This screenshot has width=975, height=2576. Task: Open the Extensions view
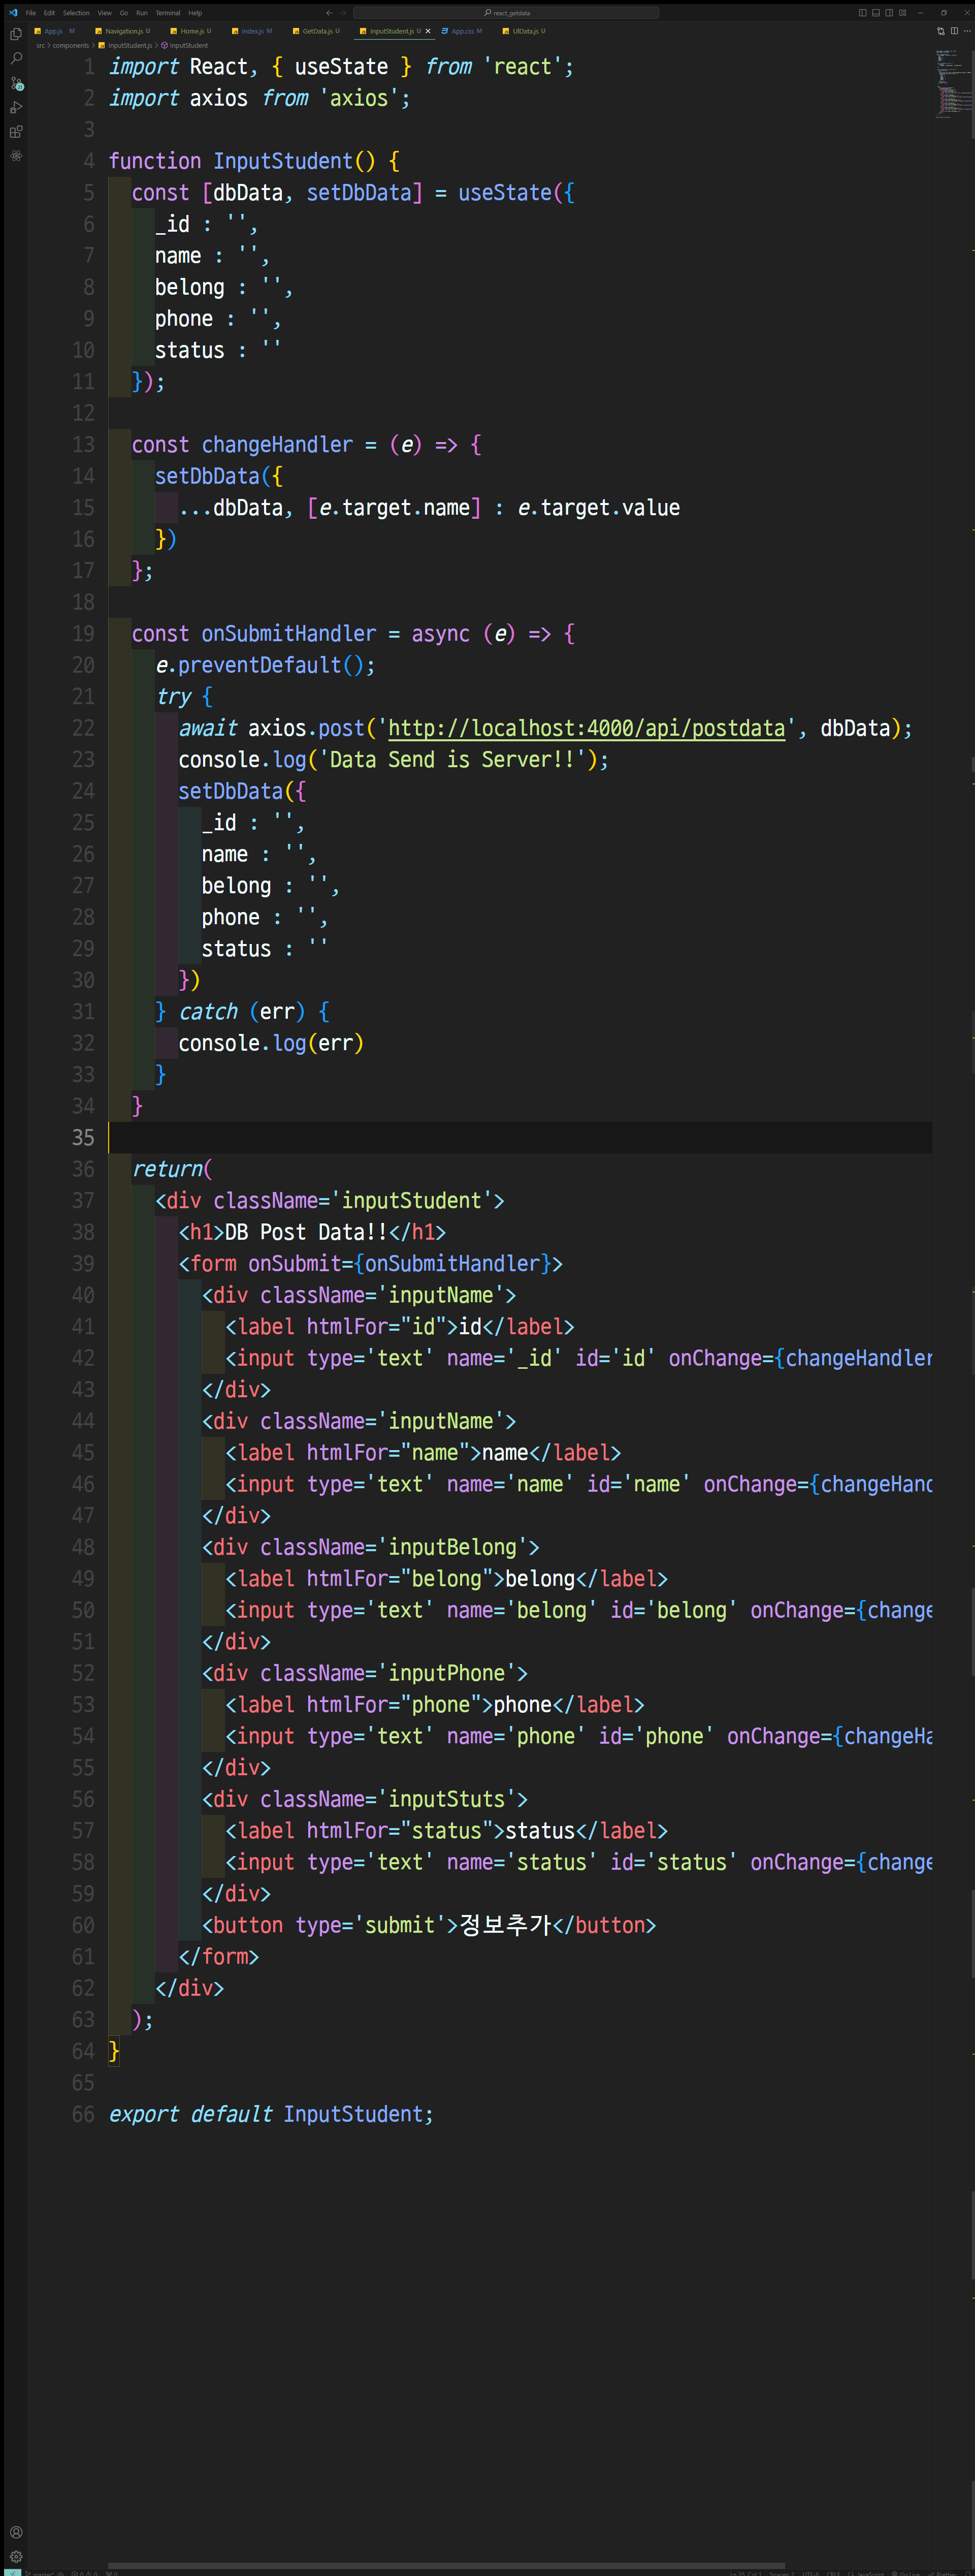click(x=16, y=131)
